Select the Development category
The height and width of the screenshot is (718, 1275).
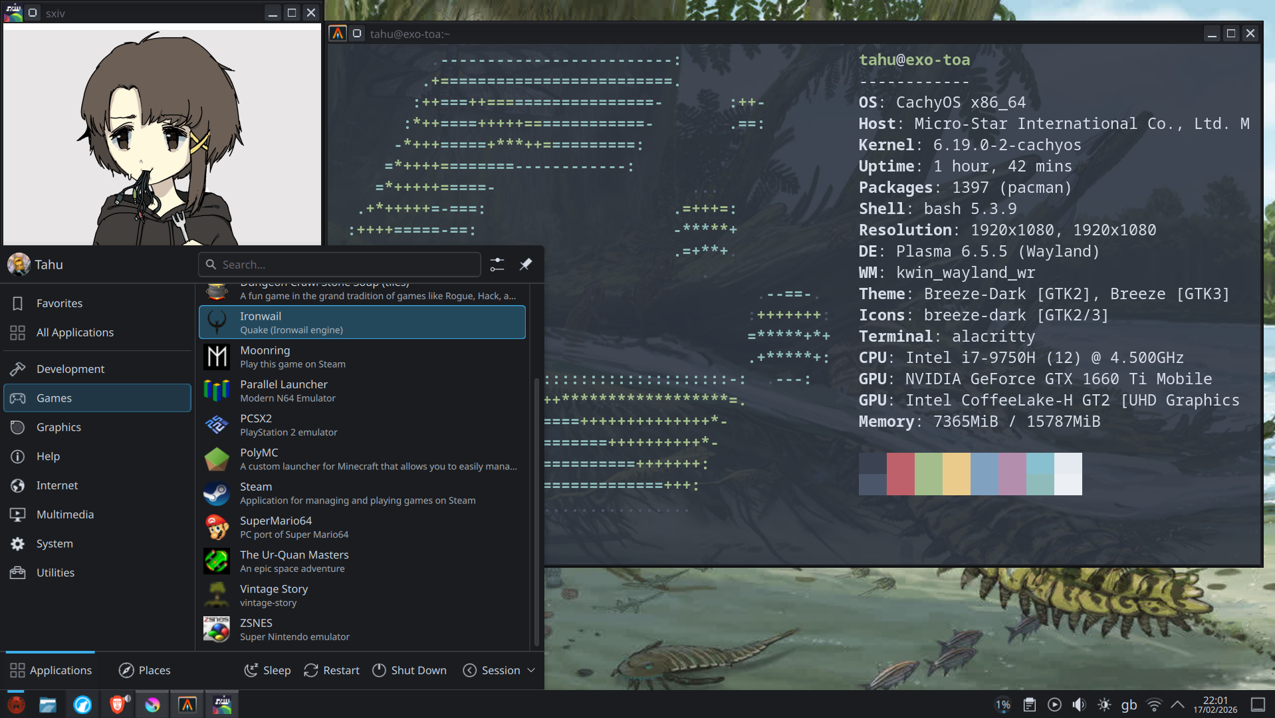click(x=97, y=369)
